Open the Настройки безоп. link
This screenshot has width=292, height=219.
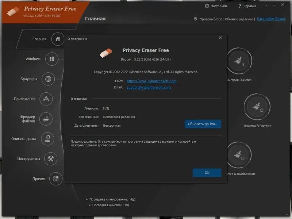tap(271, 19)
